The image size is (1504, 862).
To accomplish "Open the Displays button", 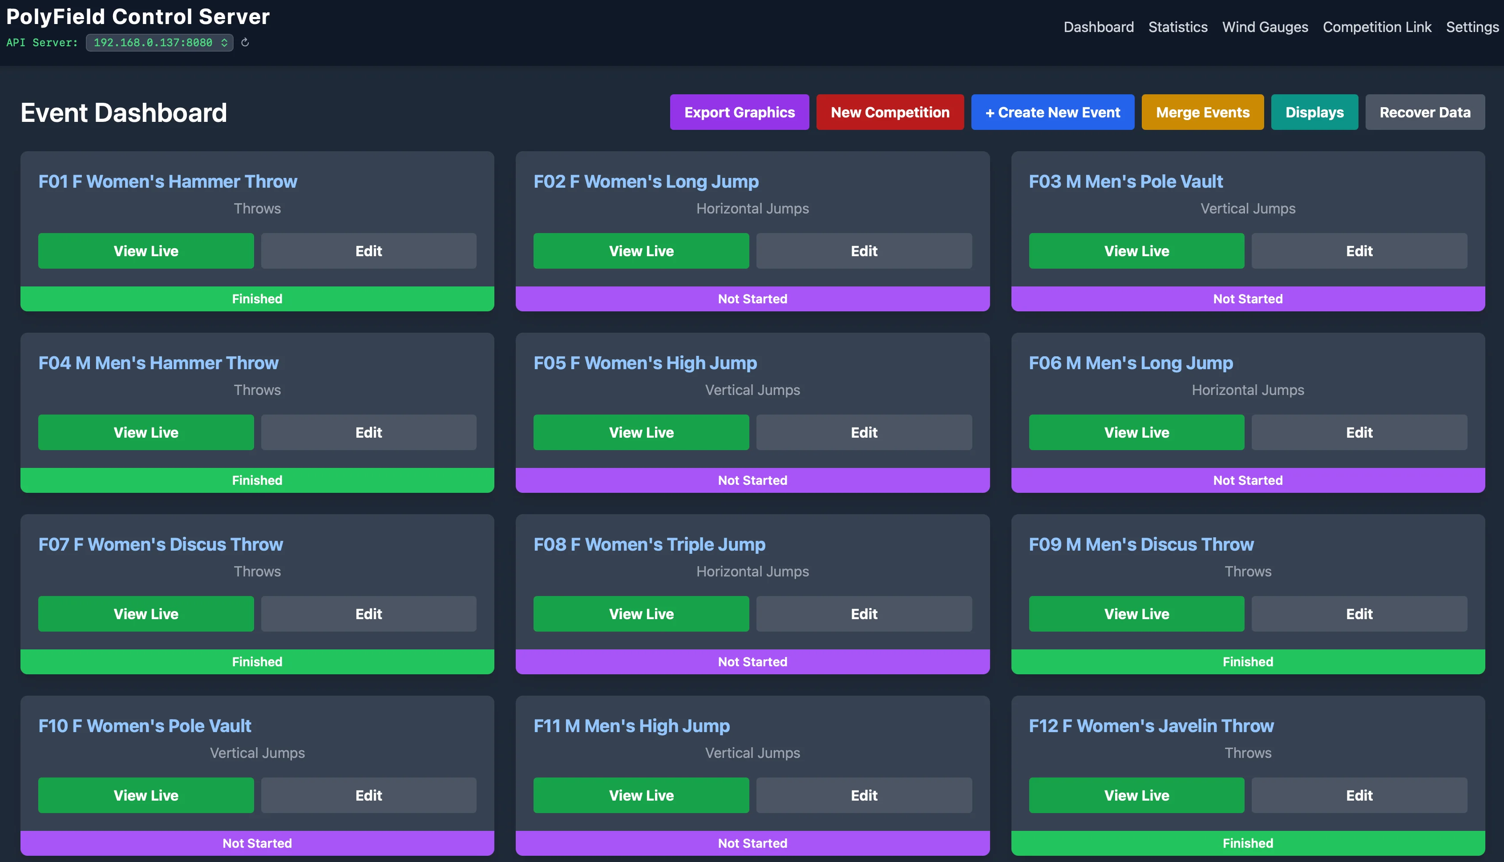I will point(1314,112).
